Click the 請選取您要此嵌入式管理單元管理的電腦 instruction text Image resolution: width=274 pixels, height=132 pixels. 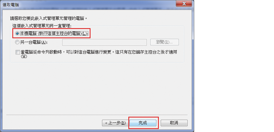(x=49, y=18)
